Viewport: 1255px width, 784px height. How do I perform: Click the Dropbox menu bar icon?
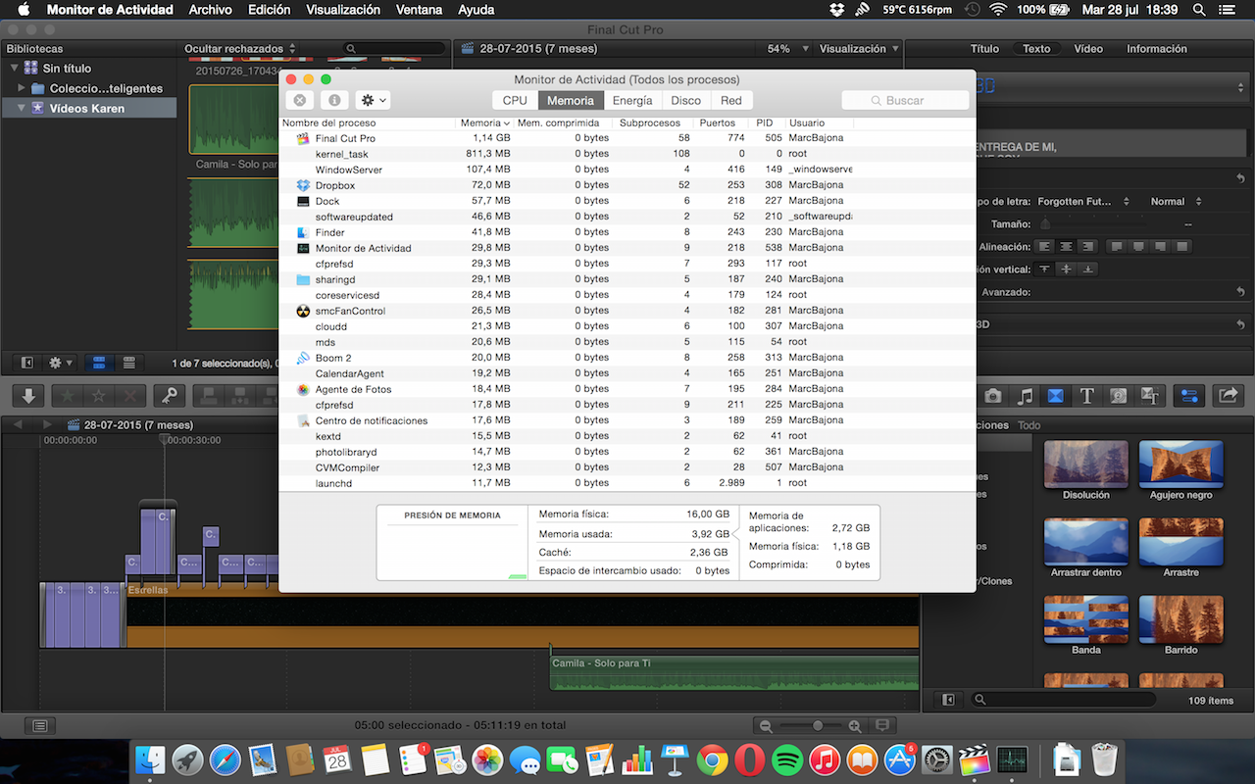click(x=836, y=10)
